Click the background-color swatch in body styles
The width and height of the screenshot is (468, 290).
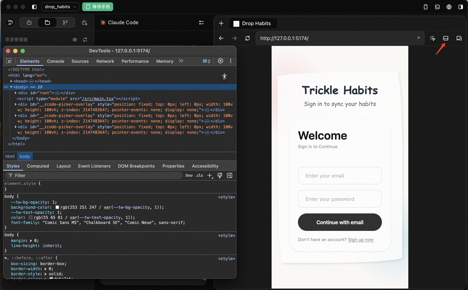[57, 207]
